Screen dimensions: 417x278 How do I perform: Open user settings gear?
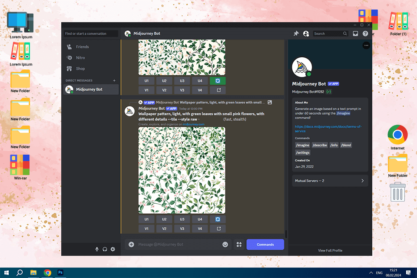113,249
